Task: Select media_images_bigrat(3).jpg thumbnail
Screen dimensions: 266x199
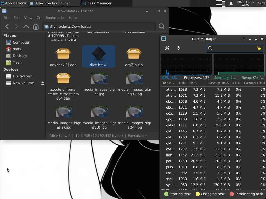Action: [99, 112]
